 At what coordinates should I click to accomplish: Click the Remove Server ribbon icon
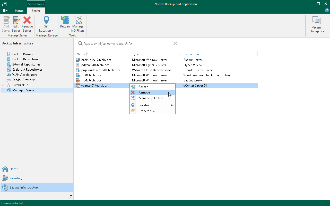pos(27,24)
